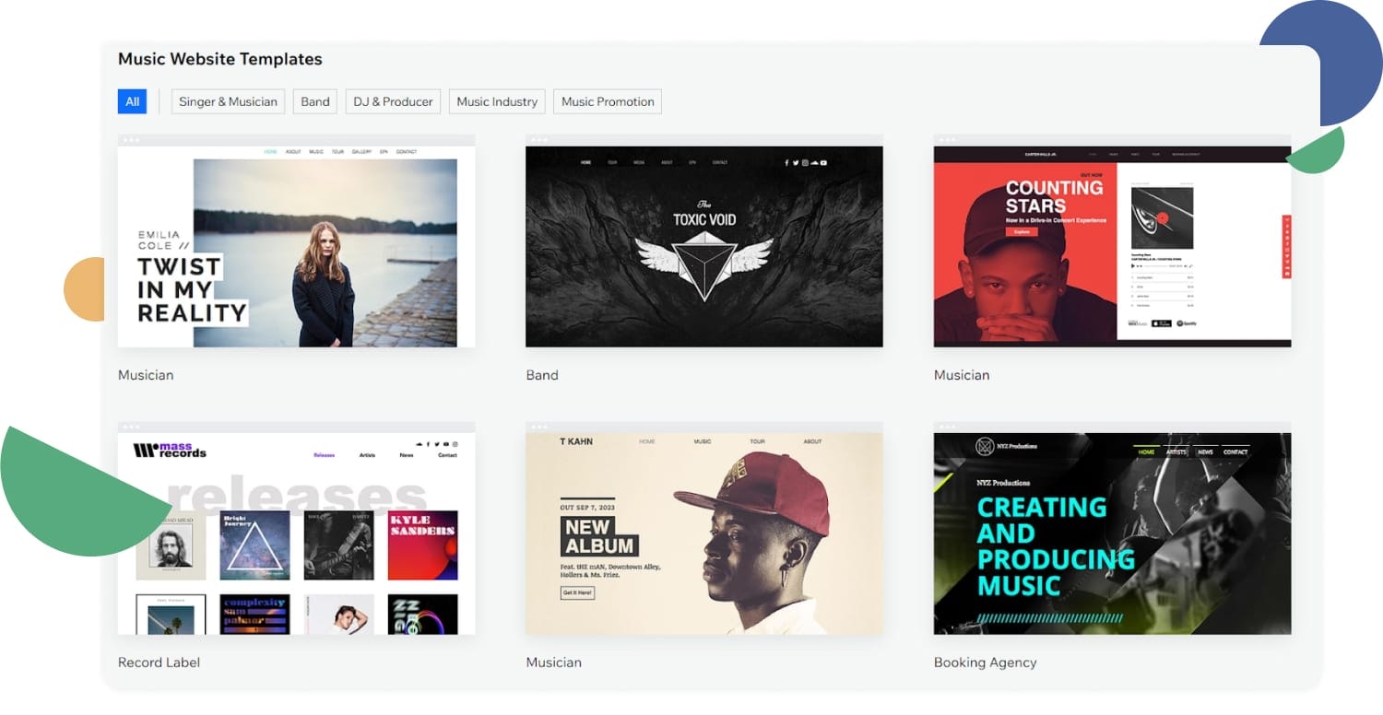1383x715 pixels.
Task: Open the Booking Agency template thumbnail
Action: [x=1113, y=533]
